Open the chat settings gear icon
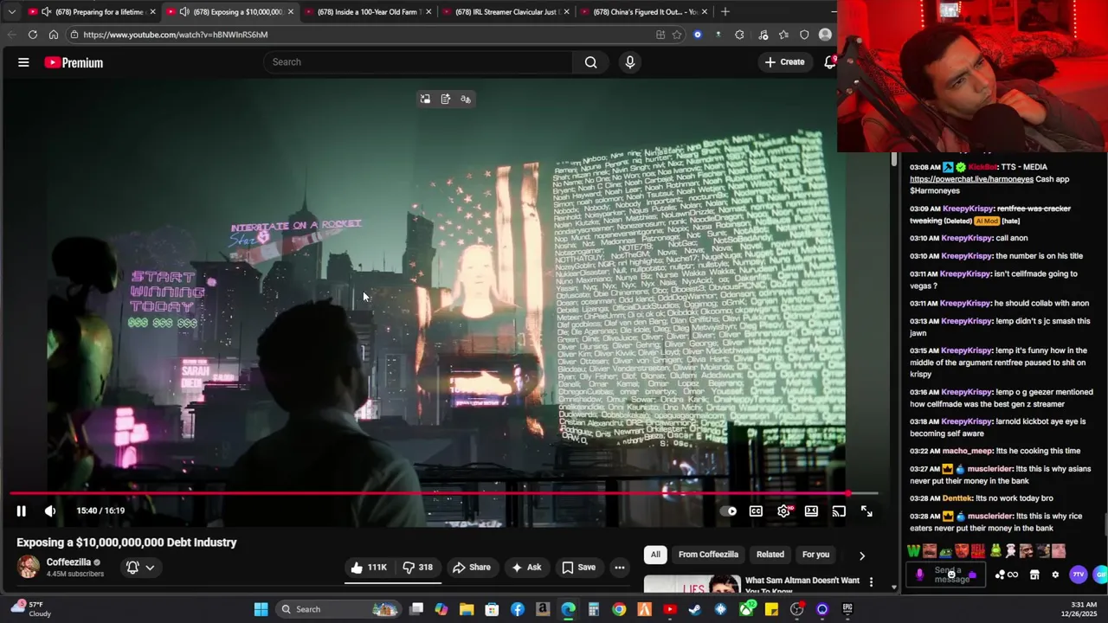This screenshot has width=1108, height=623. click(1055, 575)
